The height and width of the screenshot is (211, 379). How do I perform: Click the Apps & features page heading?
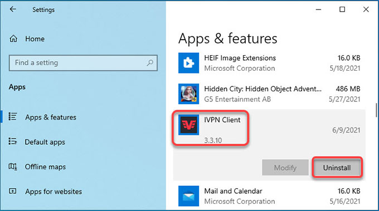[x=228, y=38]
